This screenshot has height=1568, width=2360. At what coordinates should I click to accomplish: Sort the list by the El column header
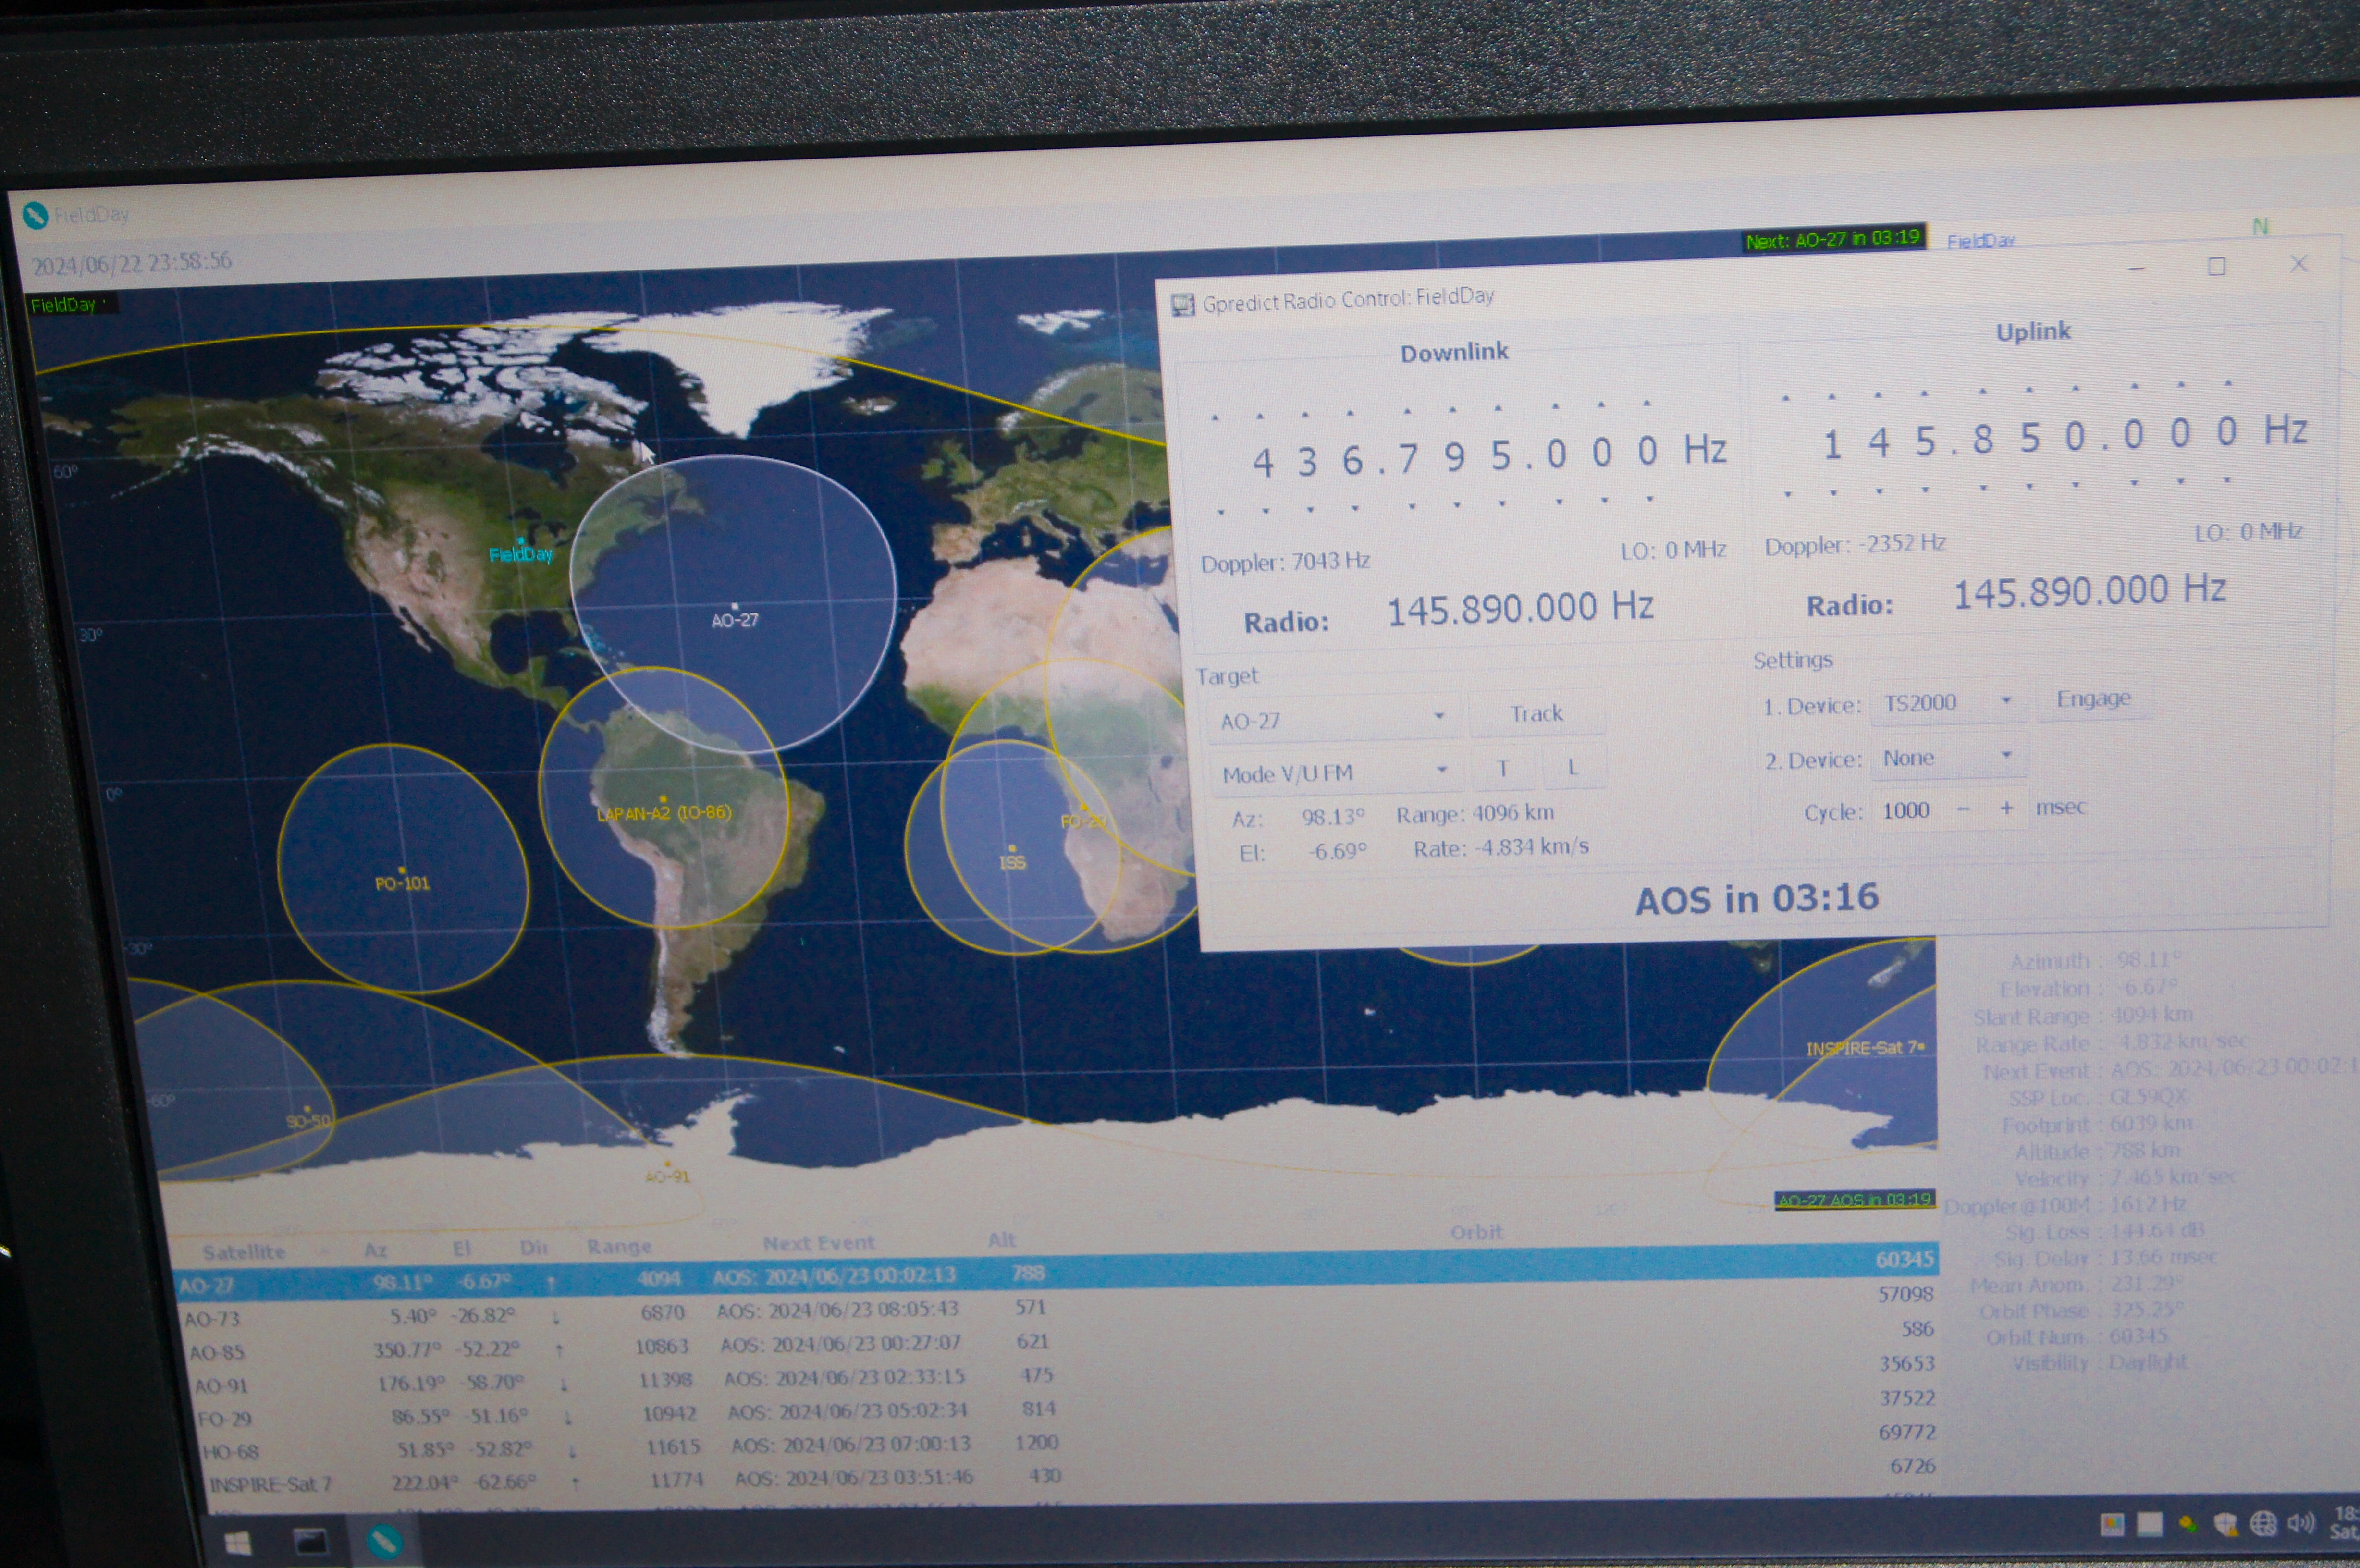[461, 1249]
